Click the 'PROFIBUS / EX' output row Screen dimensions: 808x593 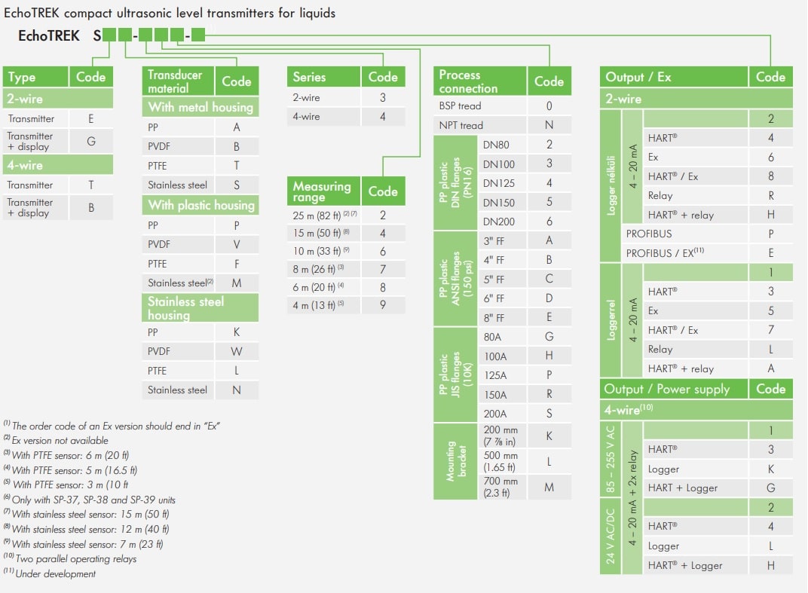click(707, 253)
